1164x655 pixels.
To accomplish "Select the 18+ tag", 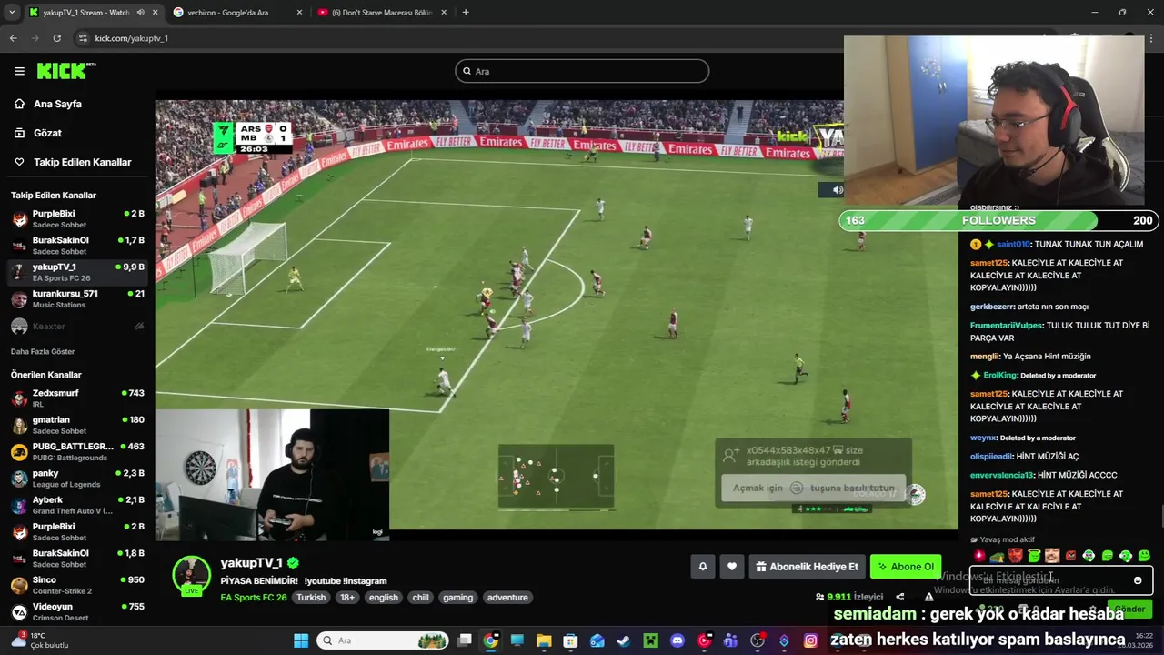I will tap(347, 598).
